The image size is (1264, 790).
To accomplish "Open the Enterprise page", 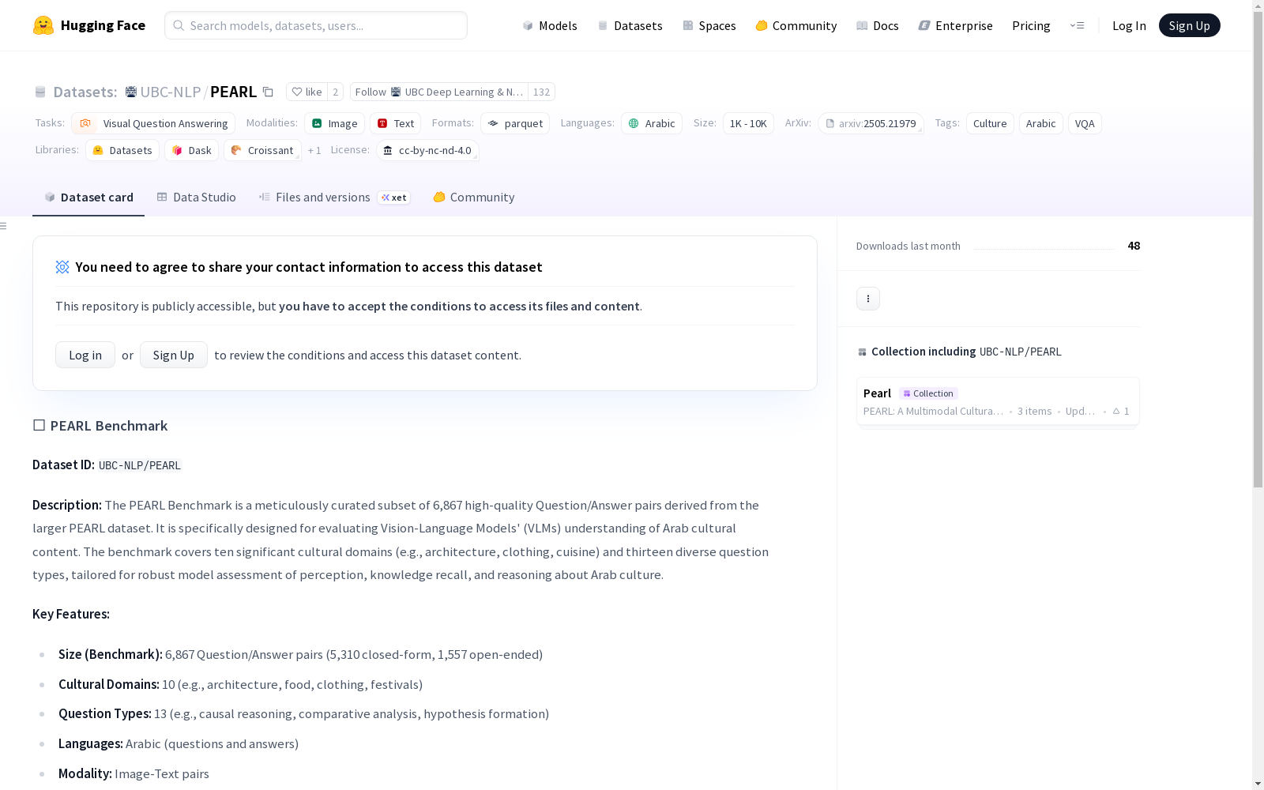I will point(956,25).
